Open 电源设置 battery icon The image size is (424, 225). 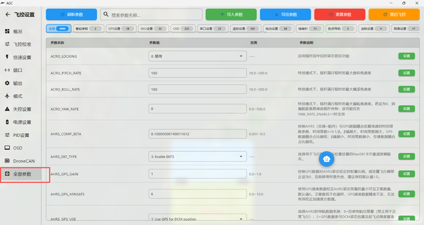[7, 122]
